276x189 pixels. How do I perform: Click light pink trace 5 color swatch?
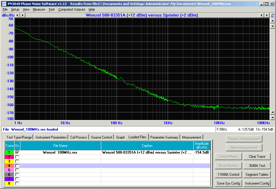click(x=9, y=170)
